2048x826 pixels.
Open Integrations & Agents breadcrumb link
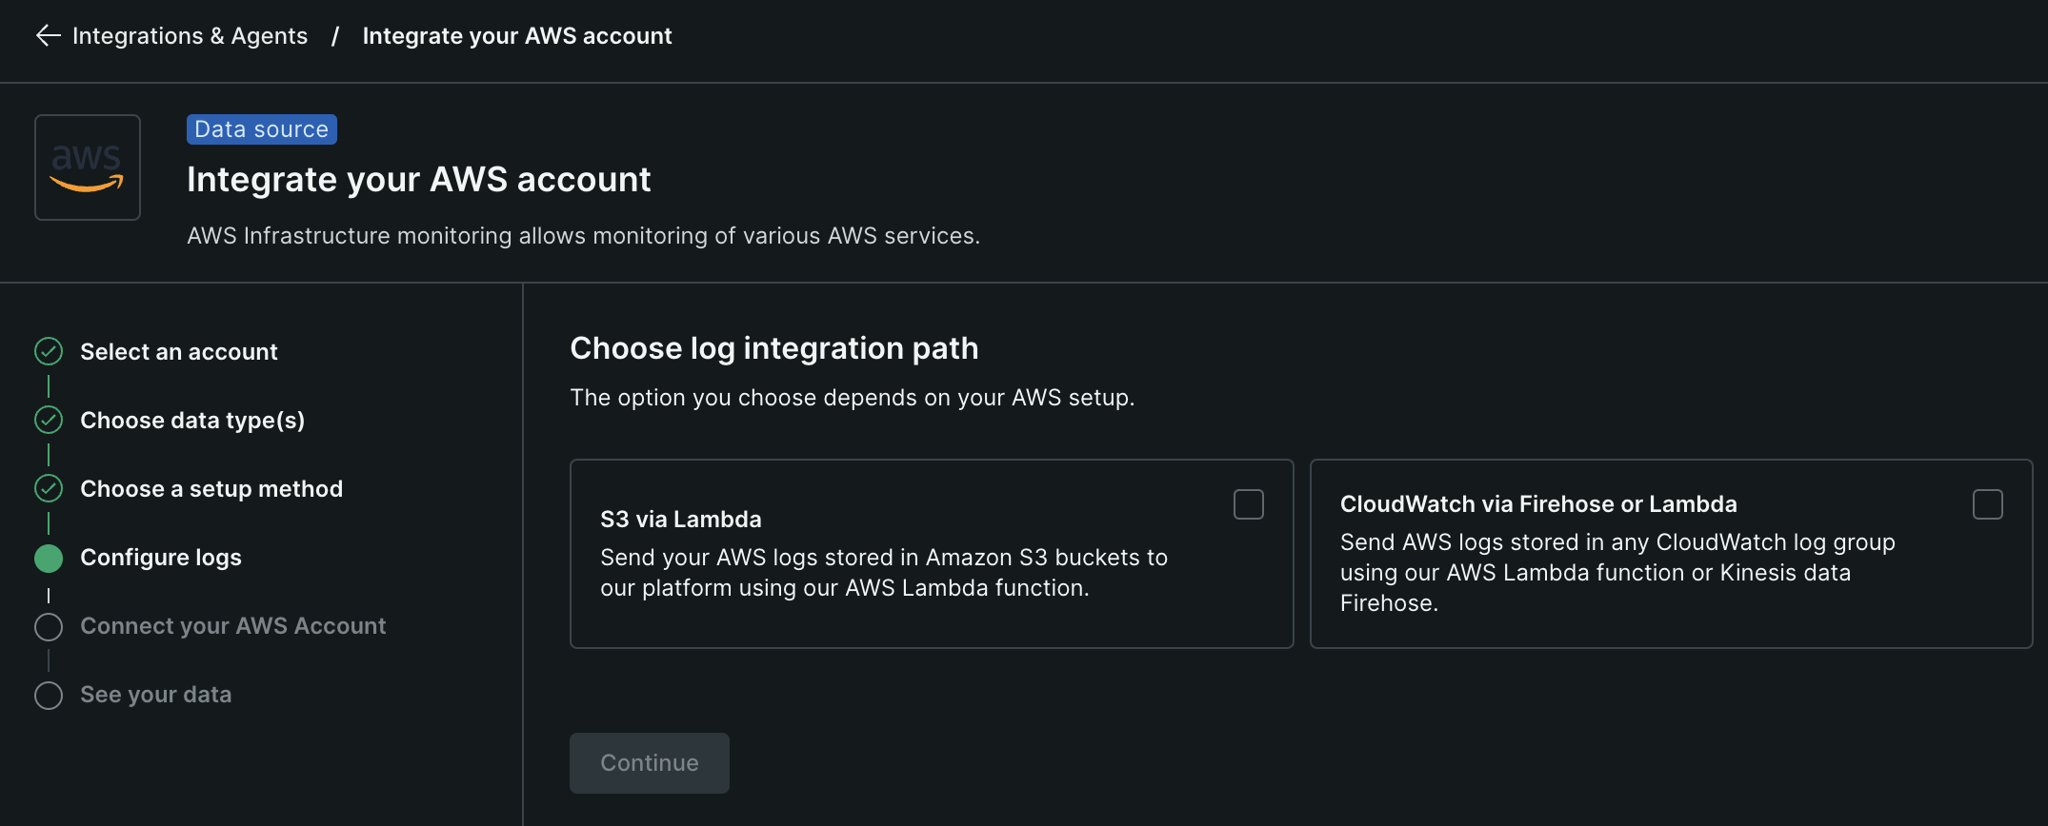pyautogui.click(x=190, y=36)
